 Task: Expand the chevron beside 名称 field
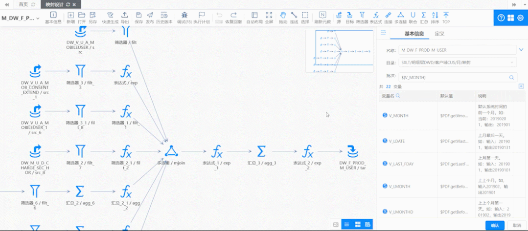click(521, 50)
